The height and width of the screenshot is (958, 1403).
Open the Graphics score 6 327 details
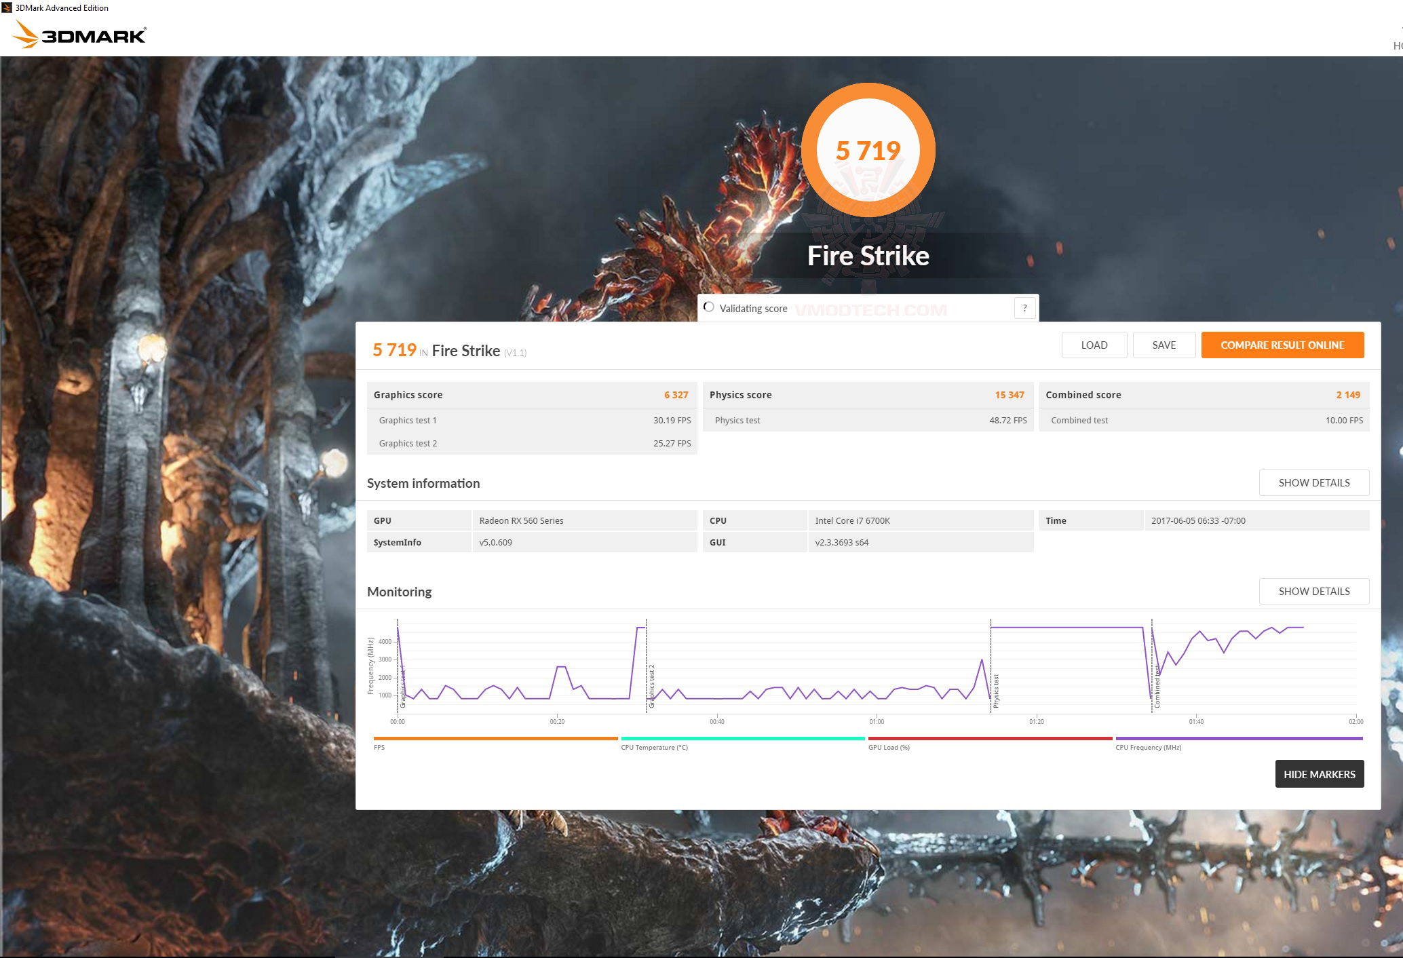pyautogui.click(x=675, y=394)
